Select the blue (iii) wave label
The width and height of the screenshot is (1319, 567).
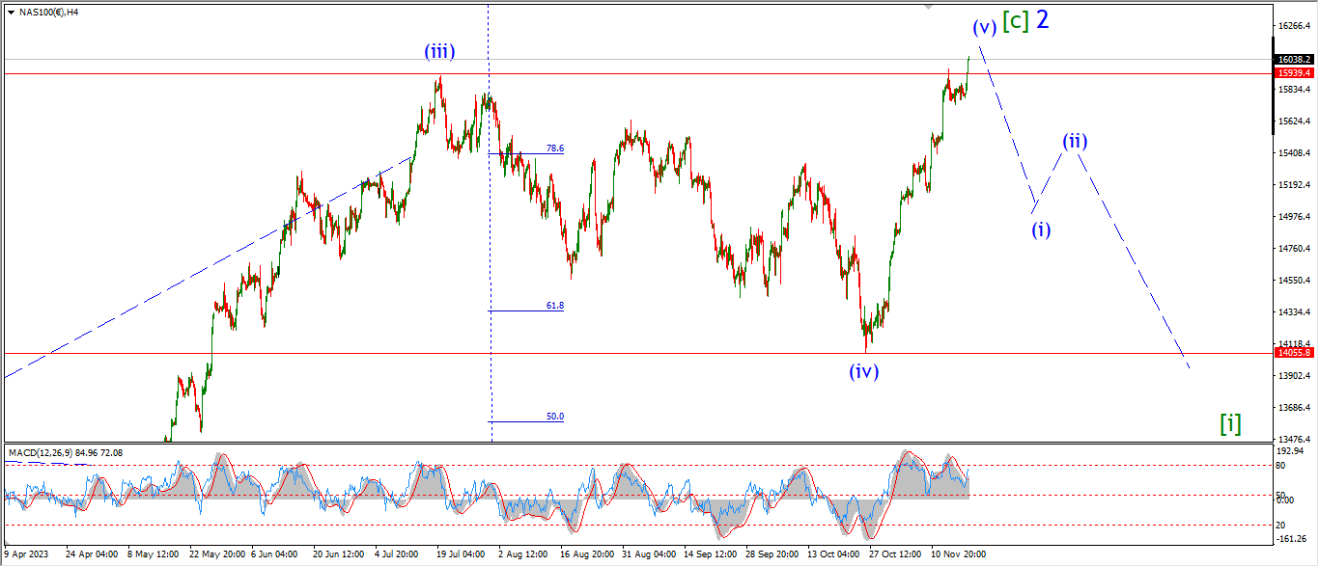click(x=439, y=52)
